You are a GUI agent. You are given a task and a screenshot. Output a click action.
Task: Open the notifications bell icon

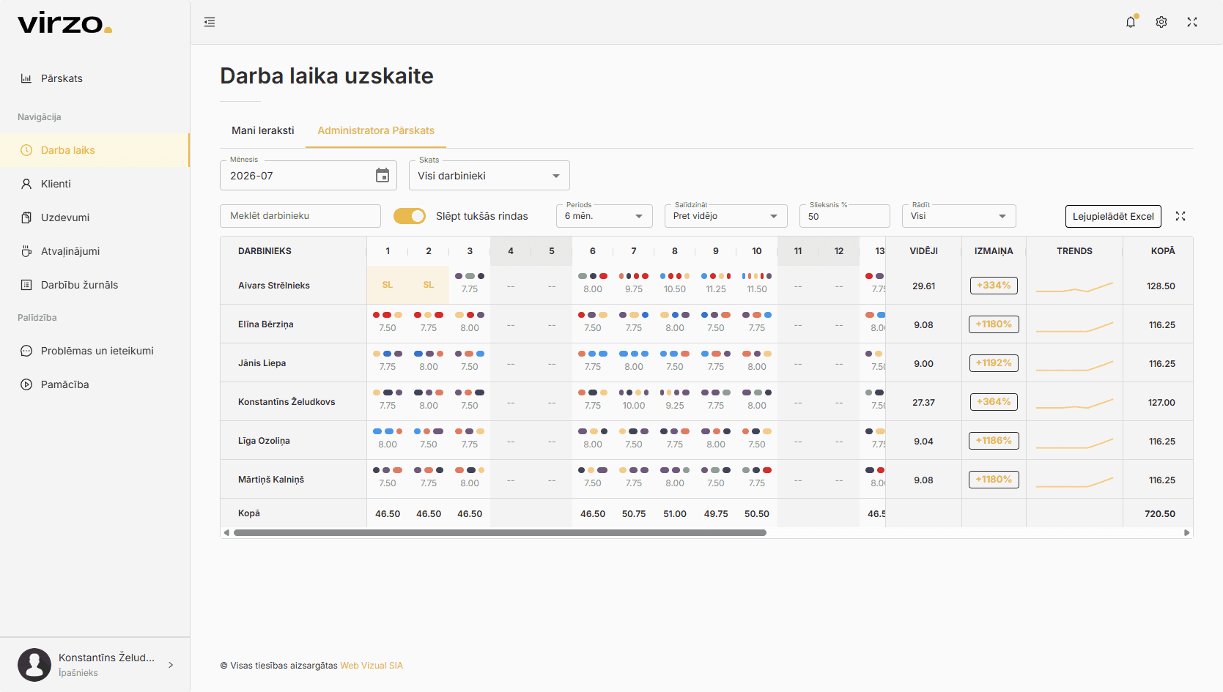[x=1131, y=22]
